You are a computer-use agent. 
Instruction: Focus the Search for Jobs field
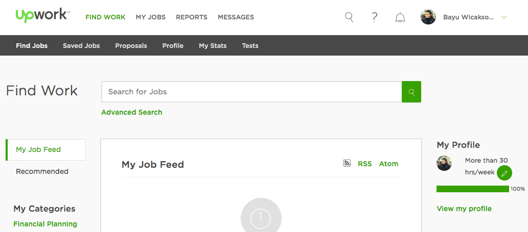pyautogui.click(x=251, y=92)
